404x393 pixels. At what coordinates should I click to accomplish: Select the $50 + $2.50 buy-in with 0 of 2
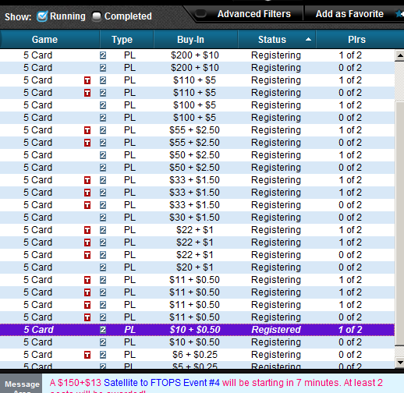coord(195,168)
